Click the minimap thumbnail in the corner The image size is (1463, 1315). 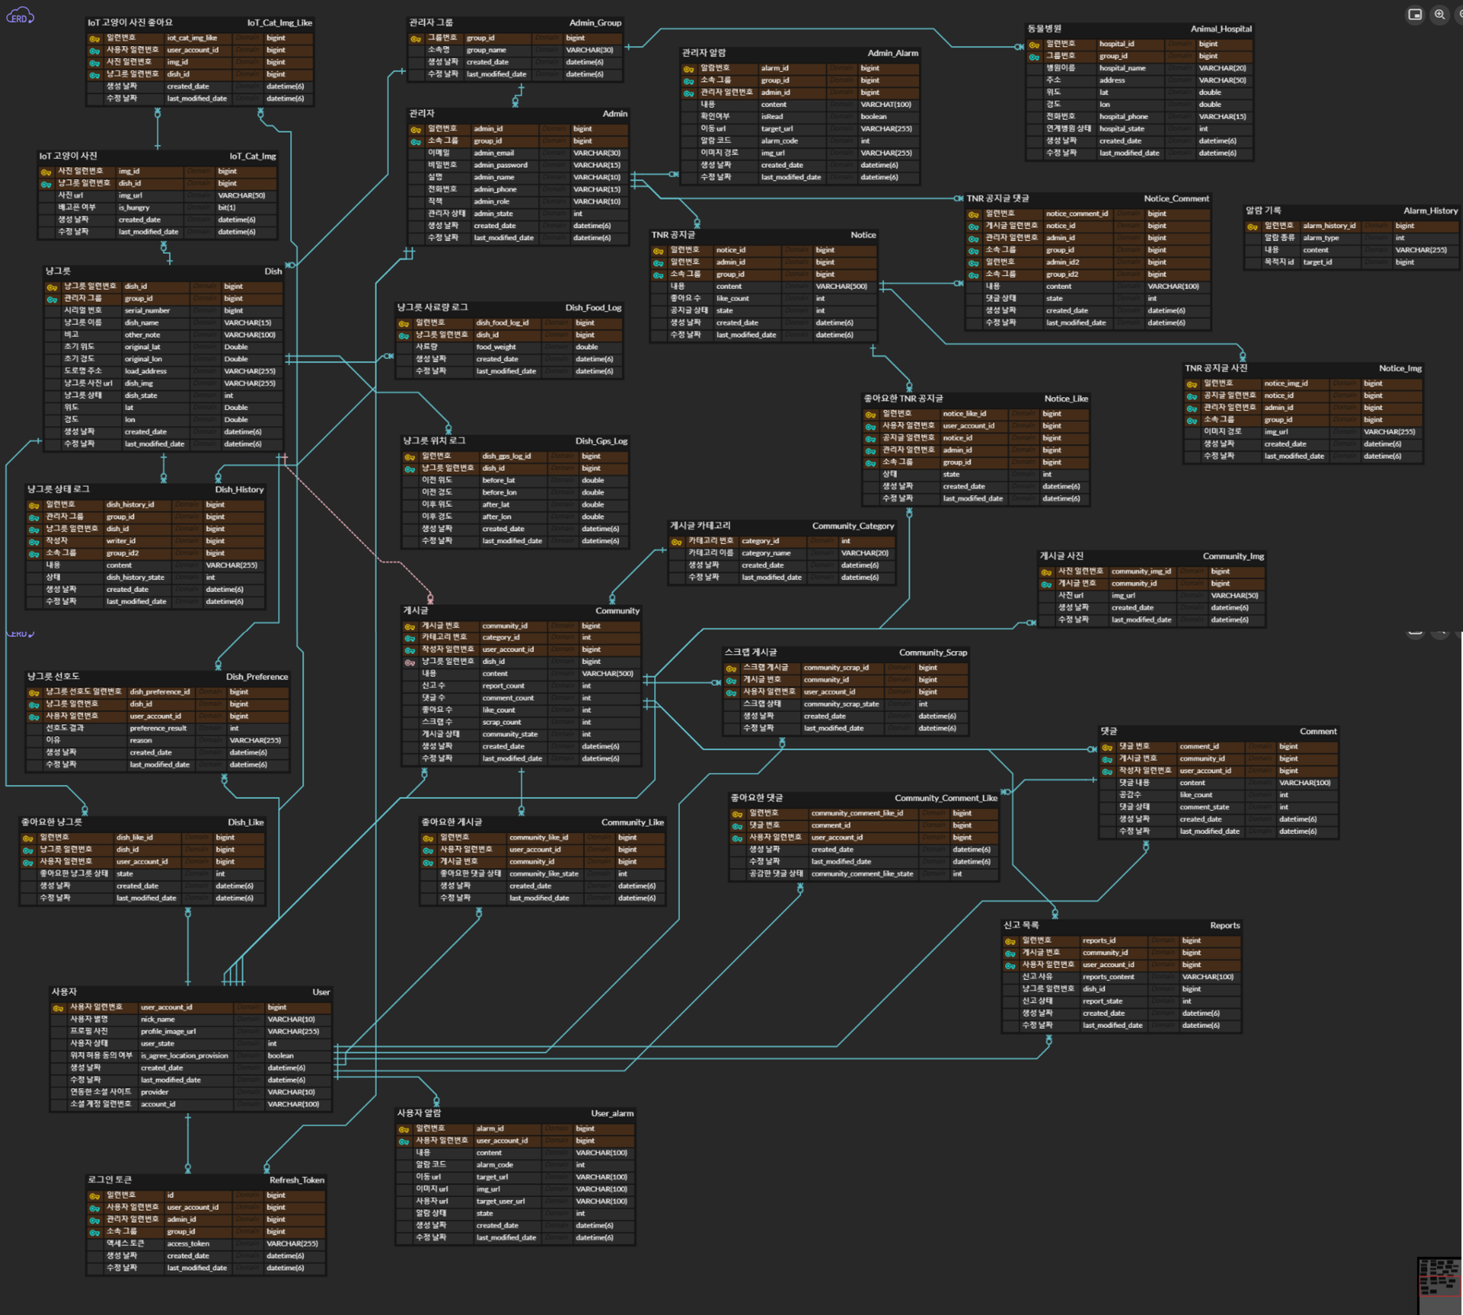(x=1440, y=1285)
